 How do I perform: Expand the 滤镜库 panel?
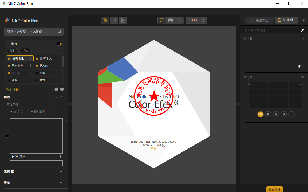point(61,171)
